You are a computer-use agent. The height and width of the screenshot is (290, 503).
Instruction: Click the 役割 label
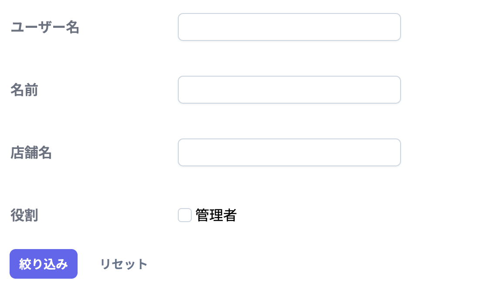click(x=24, y=216)
